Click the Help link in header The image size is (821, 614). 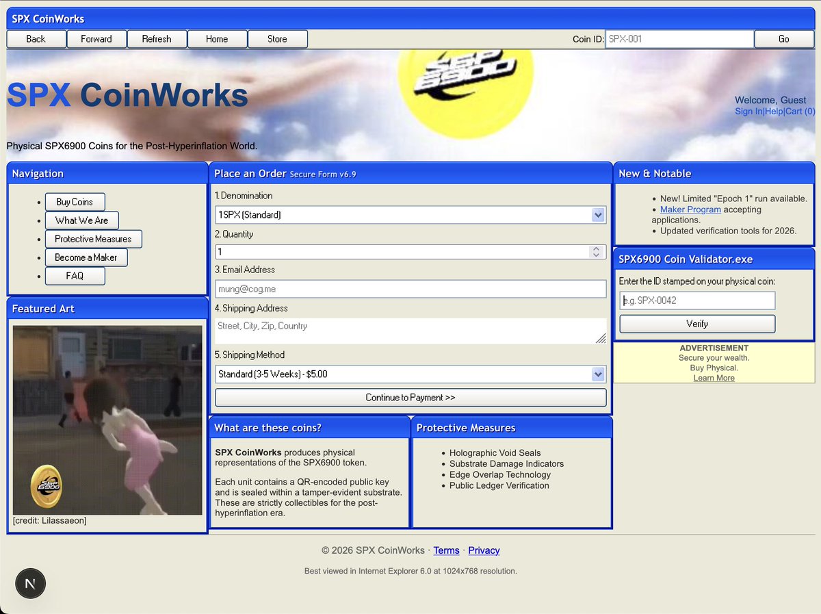(774, 111)
